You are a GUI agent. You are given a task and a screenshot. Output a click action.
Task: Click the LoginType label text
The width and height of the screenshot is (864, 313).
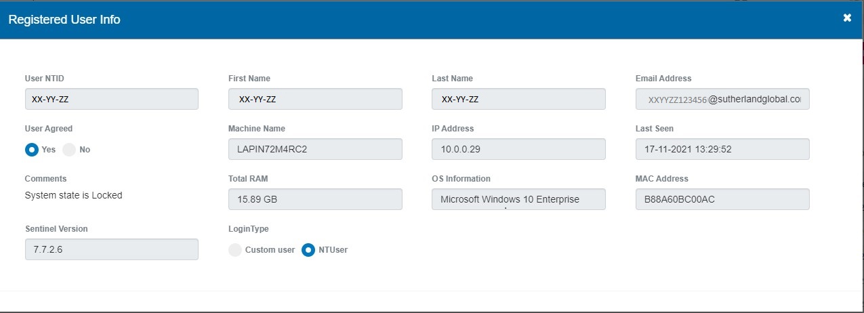point(249,229)
